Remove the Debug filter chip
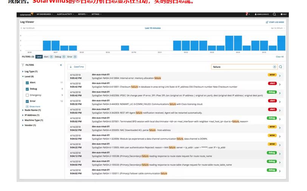The image size is (307, 191). pos(63,57)
